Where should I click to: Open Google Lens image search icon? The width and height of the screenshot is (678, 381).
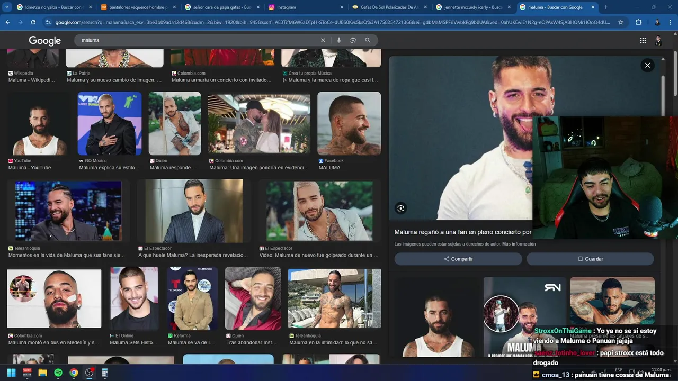point(353,40)
